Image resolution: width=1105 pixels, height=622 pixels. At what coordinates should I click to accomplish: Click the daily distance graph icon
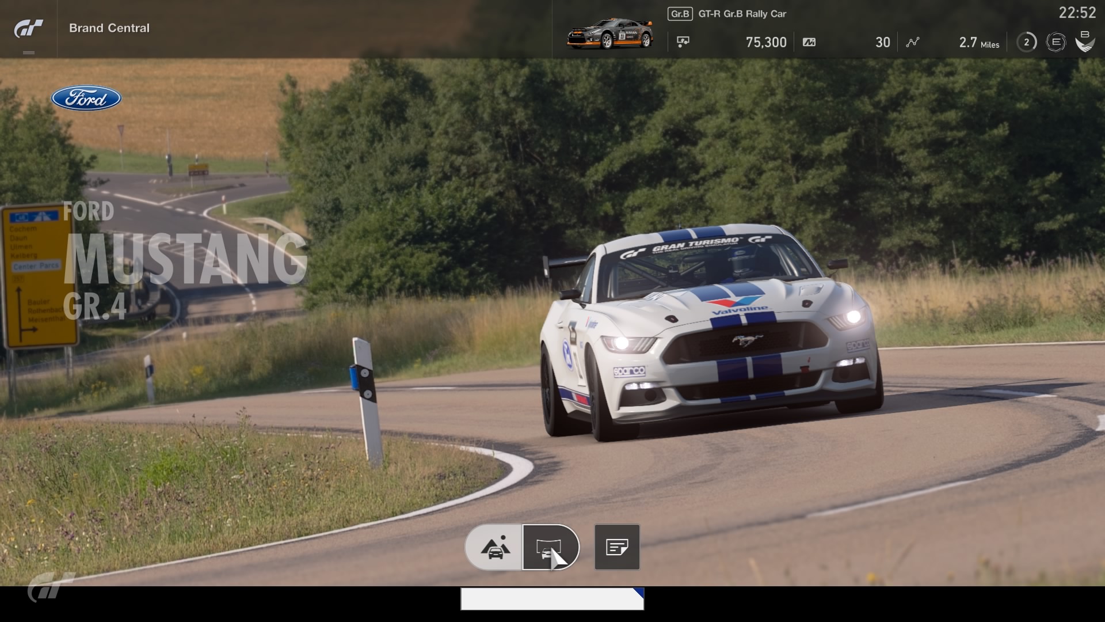[912, 42]
